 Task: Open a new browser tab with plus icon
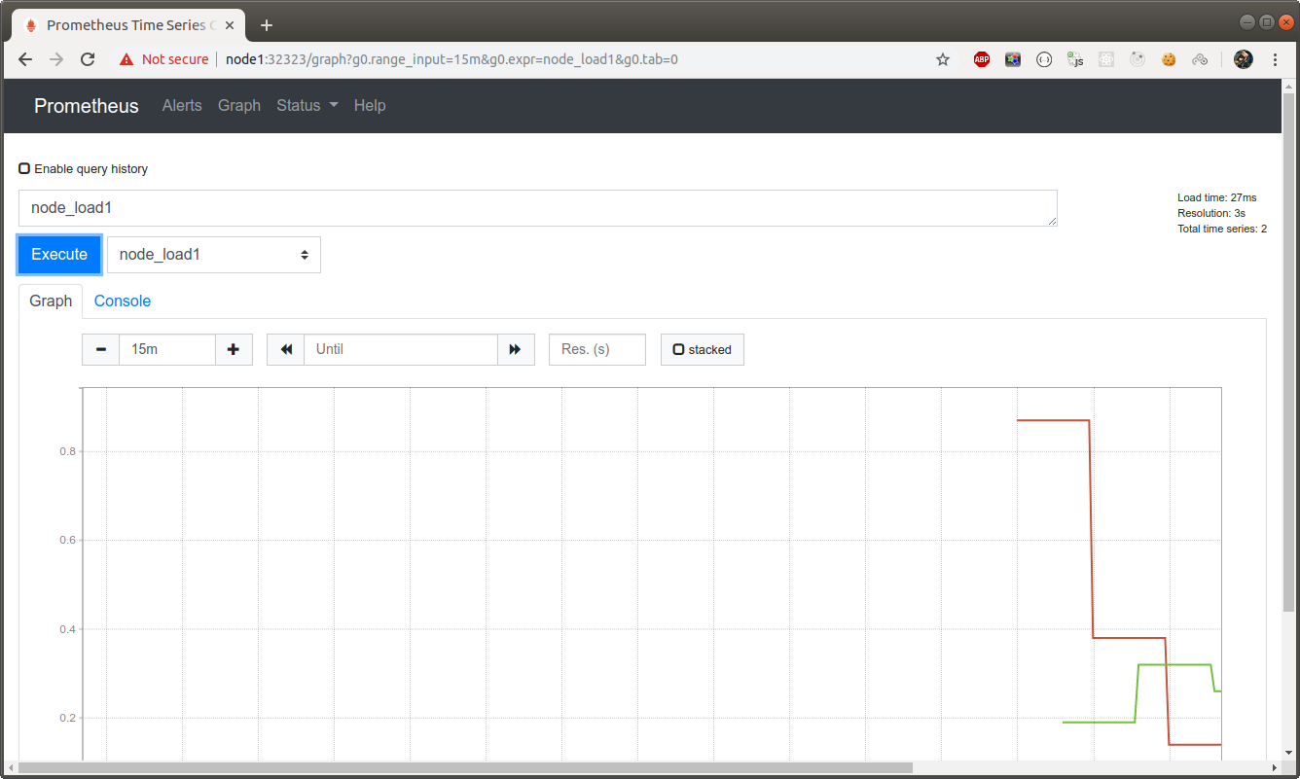pyautogui.click(x=267, y=25)
